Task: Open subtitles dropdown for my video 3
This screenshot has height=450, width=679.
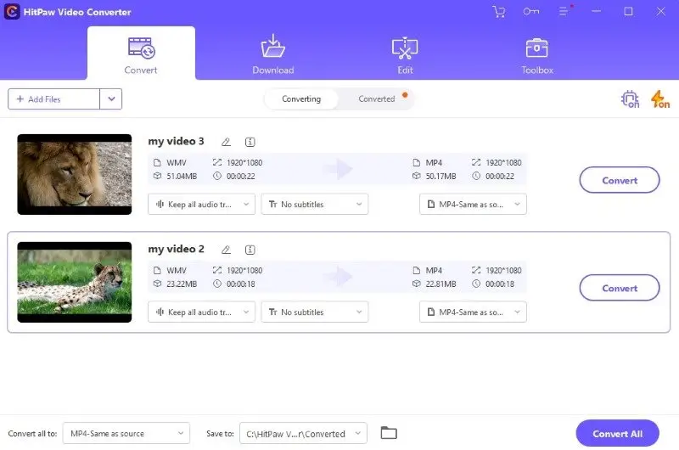Action: click(314, 204)
